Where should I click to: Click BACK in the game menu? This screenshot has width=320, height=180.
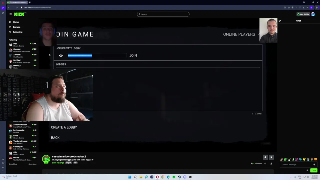click(55, 137)
